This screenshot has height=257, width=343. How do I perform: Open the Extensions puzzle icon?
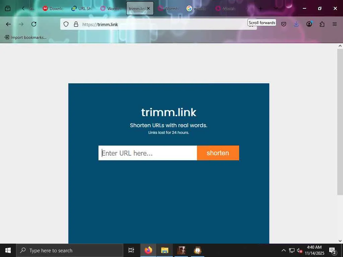pos(322,24)
